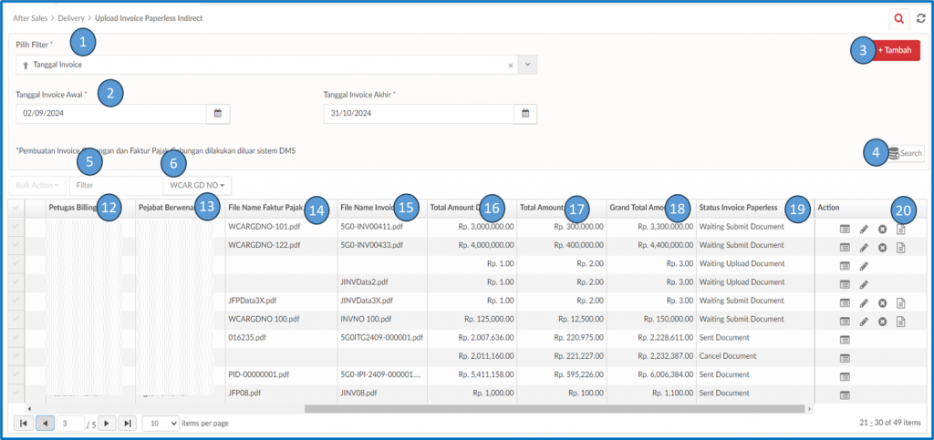Click the Tanggal Invoice Akhir date field
934x440 pixels.
click(x=419, y=114)
